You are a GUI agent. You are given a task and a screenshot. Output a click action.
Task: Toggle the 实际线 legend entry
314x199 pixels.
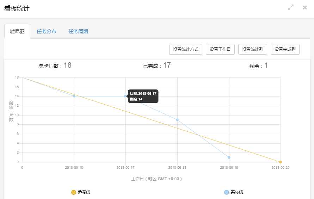[x=234, y=192]
